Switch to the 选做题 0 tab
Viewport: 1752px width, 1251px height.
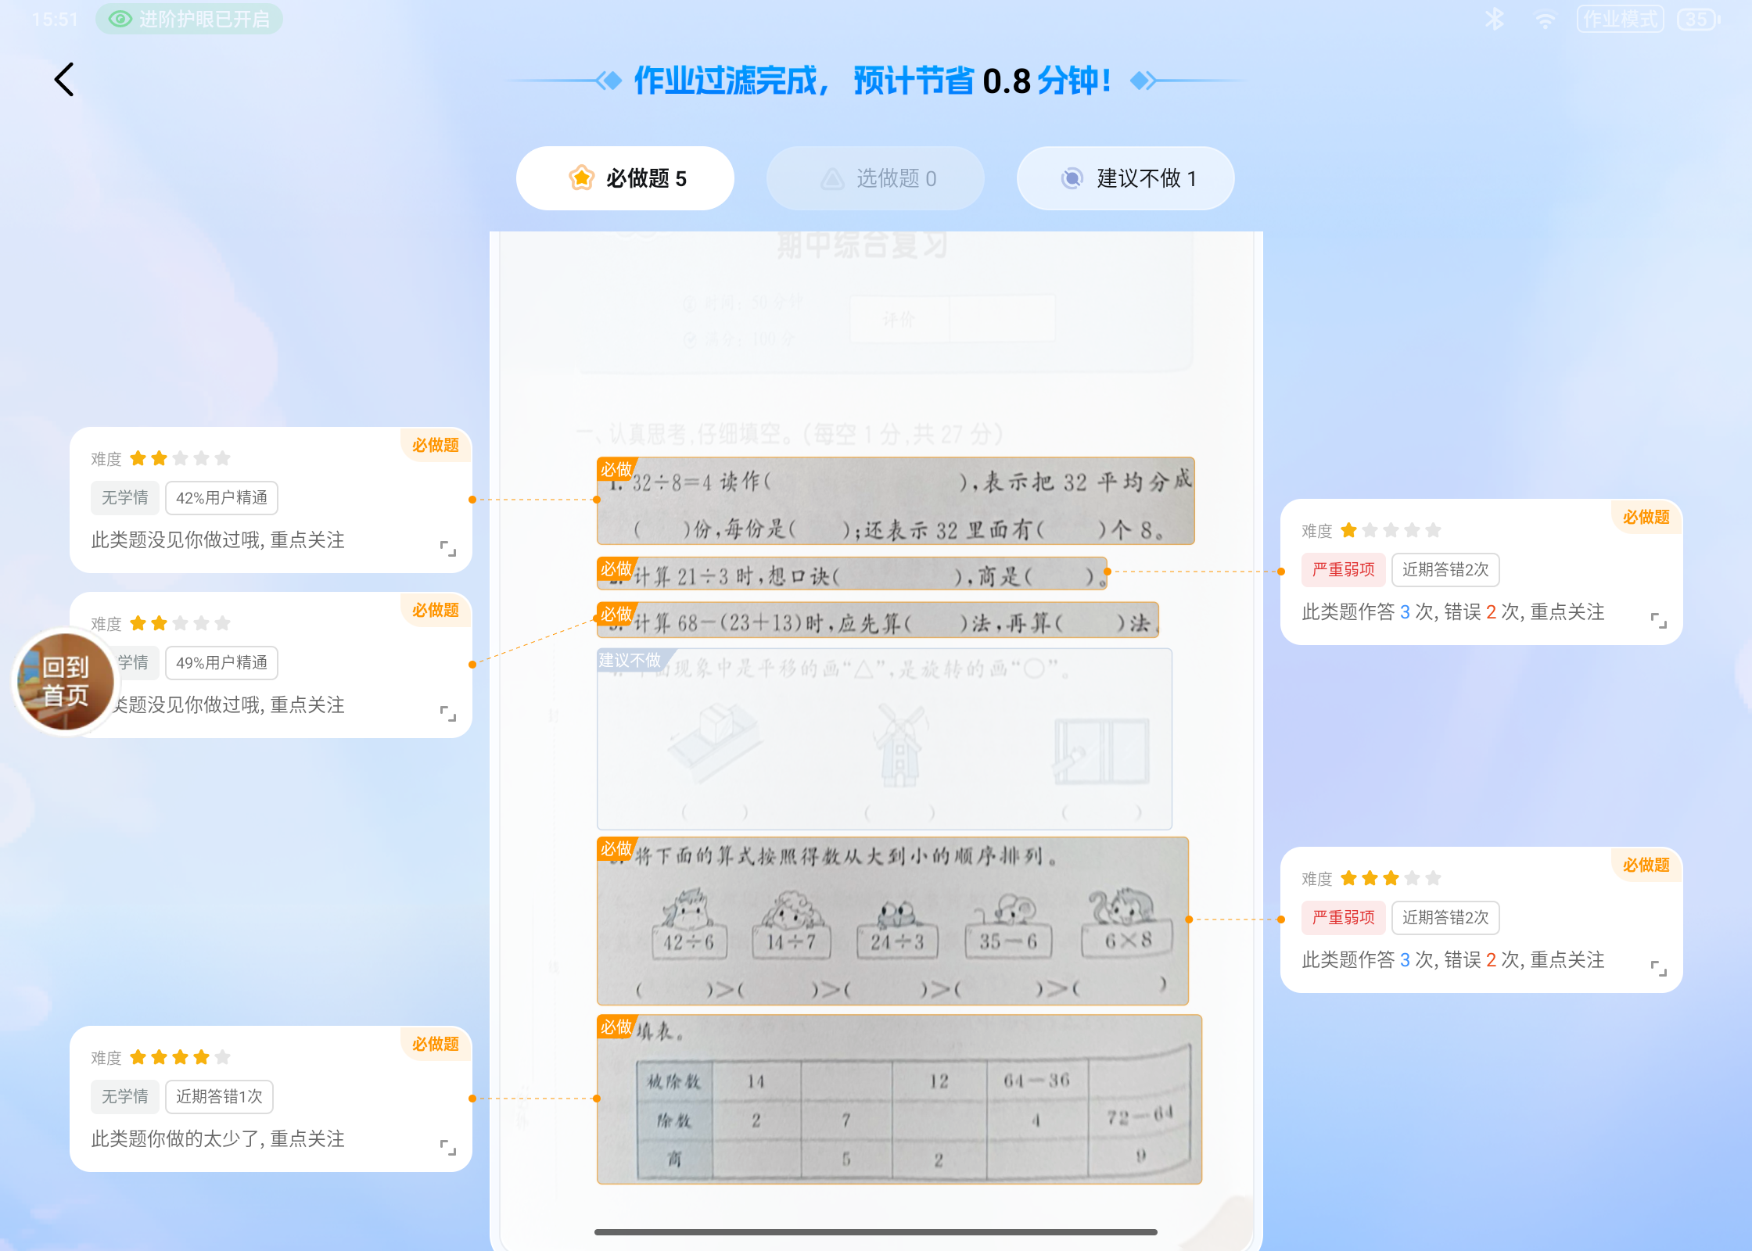point(876,178)
